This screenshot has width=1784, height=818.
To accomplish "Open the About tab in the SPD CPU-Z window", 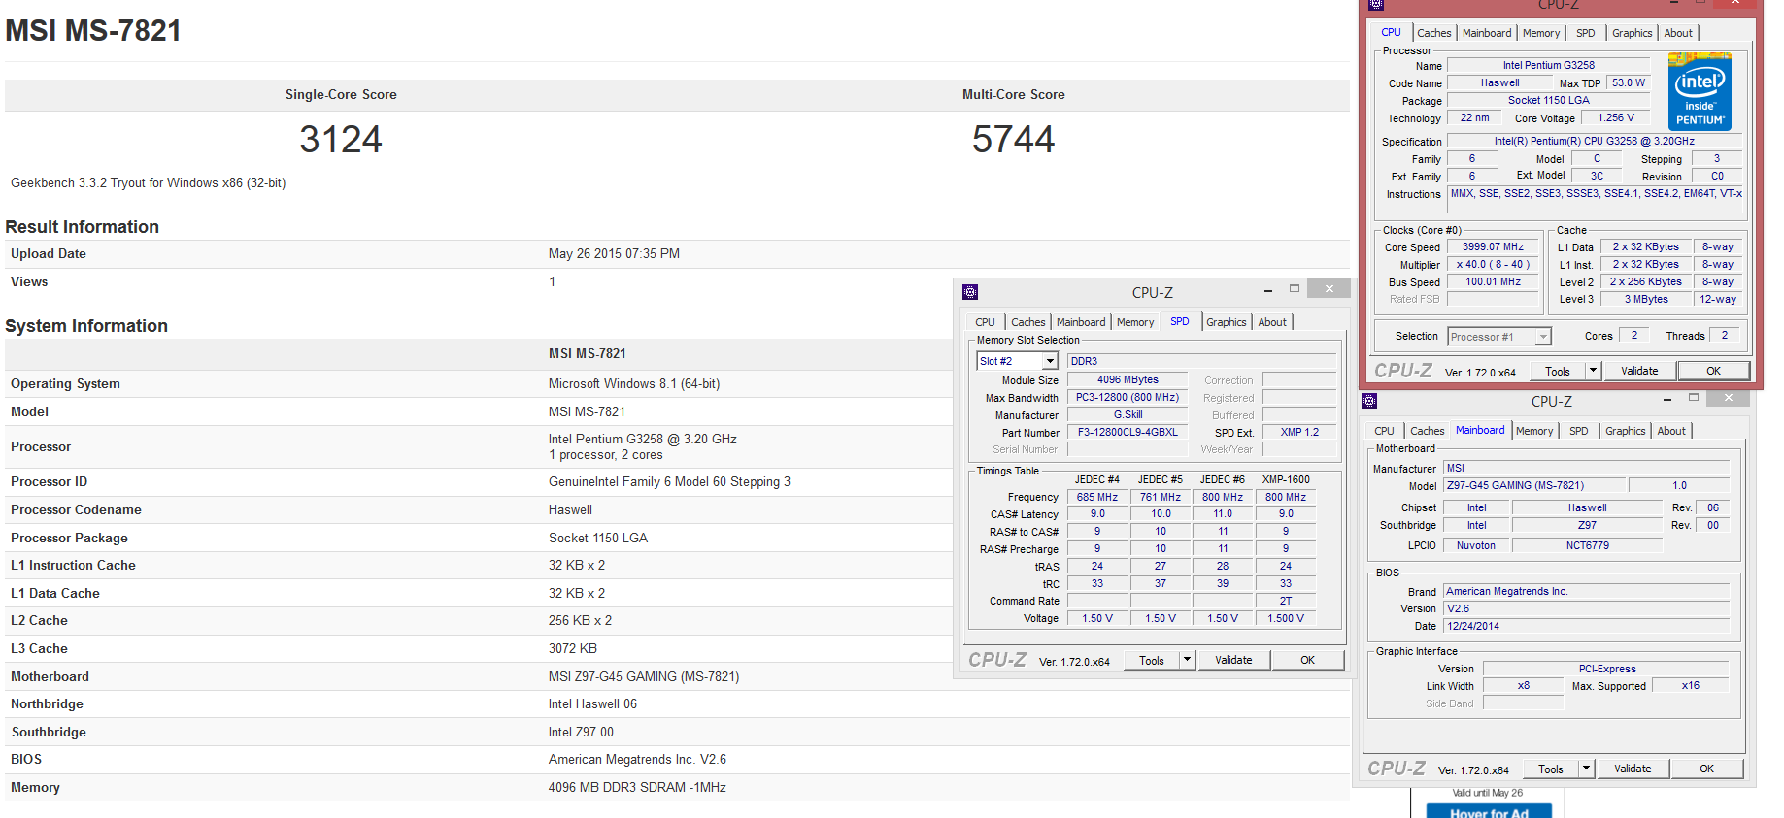I will [1272, 322].
